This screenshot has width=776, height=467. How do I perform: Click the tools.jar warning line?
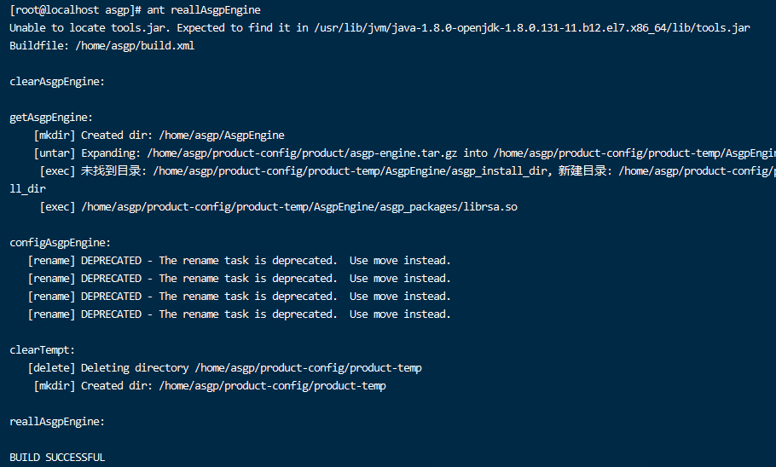pyautogui.click(x=379, y=28)
